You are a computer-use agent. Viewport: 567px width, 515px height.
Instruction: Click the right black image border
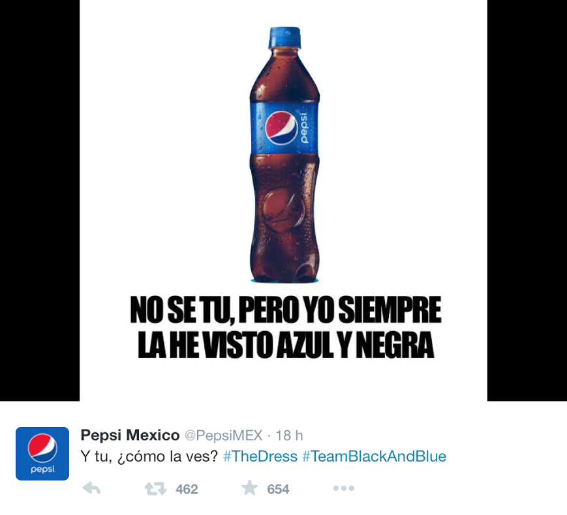[x=527, y=200]
